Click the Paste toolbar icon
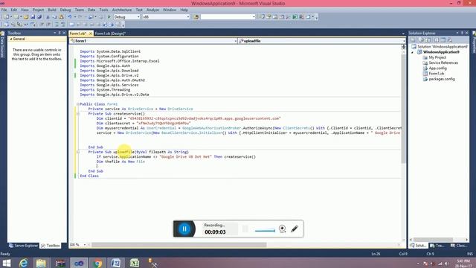 point(61,17)
